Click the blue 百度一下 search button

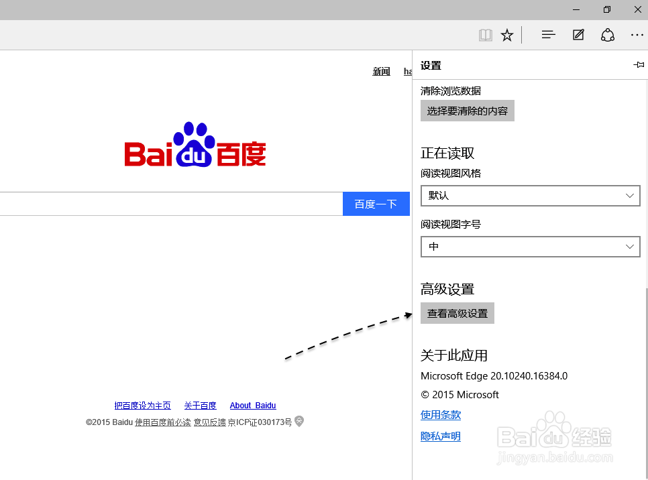(x=376, y=204)
